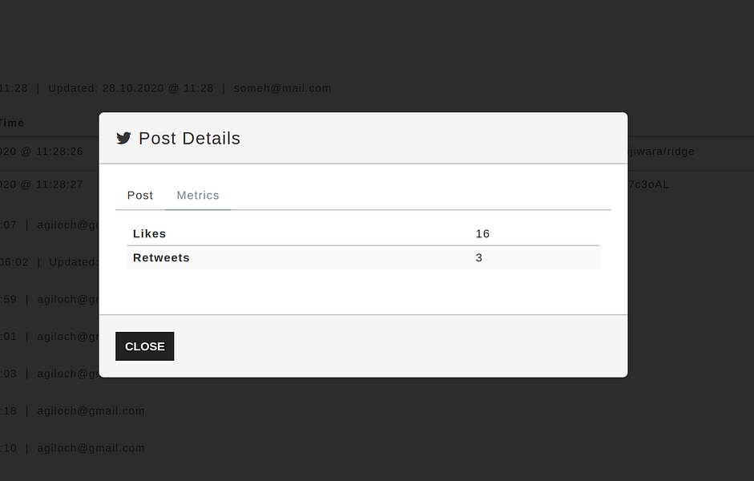754x481 pixels.
Task: Click the someh@mail.com email address
Action: click(282, 88)
